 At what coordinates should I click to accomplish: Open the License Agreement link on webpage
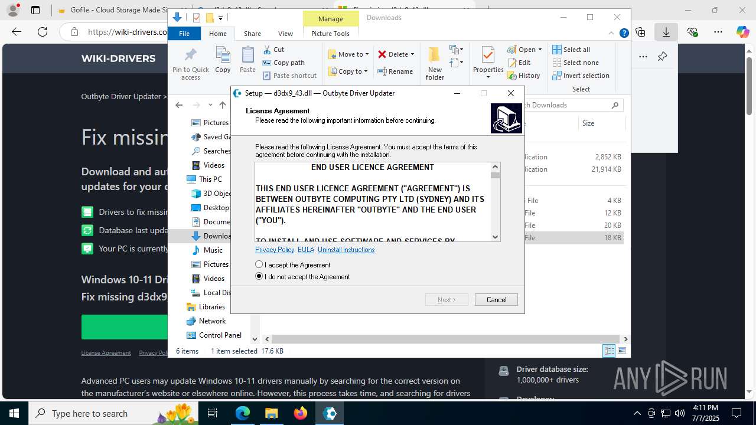click(x=106, y=353)
